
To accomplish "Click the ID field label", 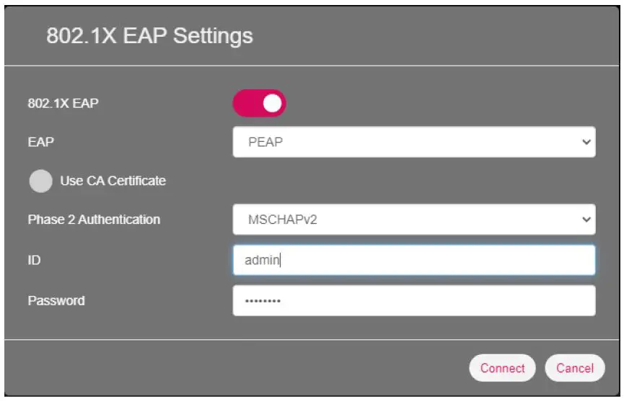I will (x=33, y=260).
